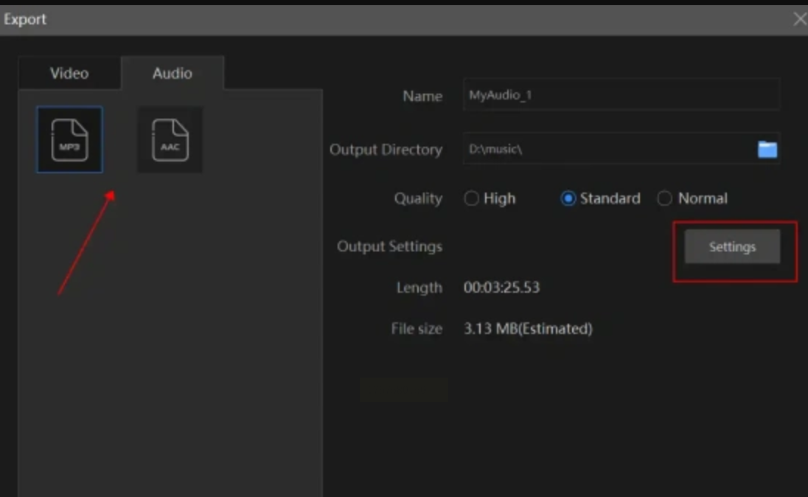The width and height of the screenshot is (808, 497).
Task: Pick the Normal quality option
Action: coord(665,198)
